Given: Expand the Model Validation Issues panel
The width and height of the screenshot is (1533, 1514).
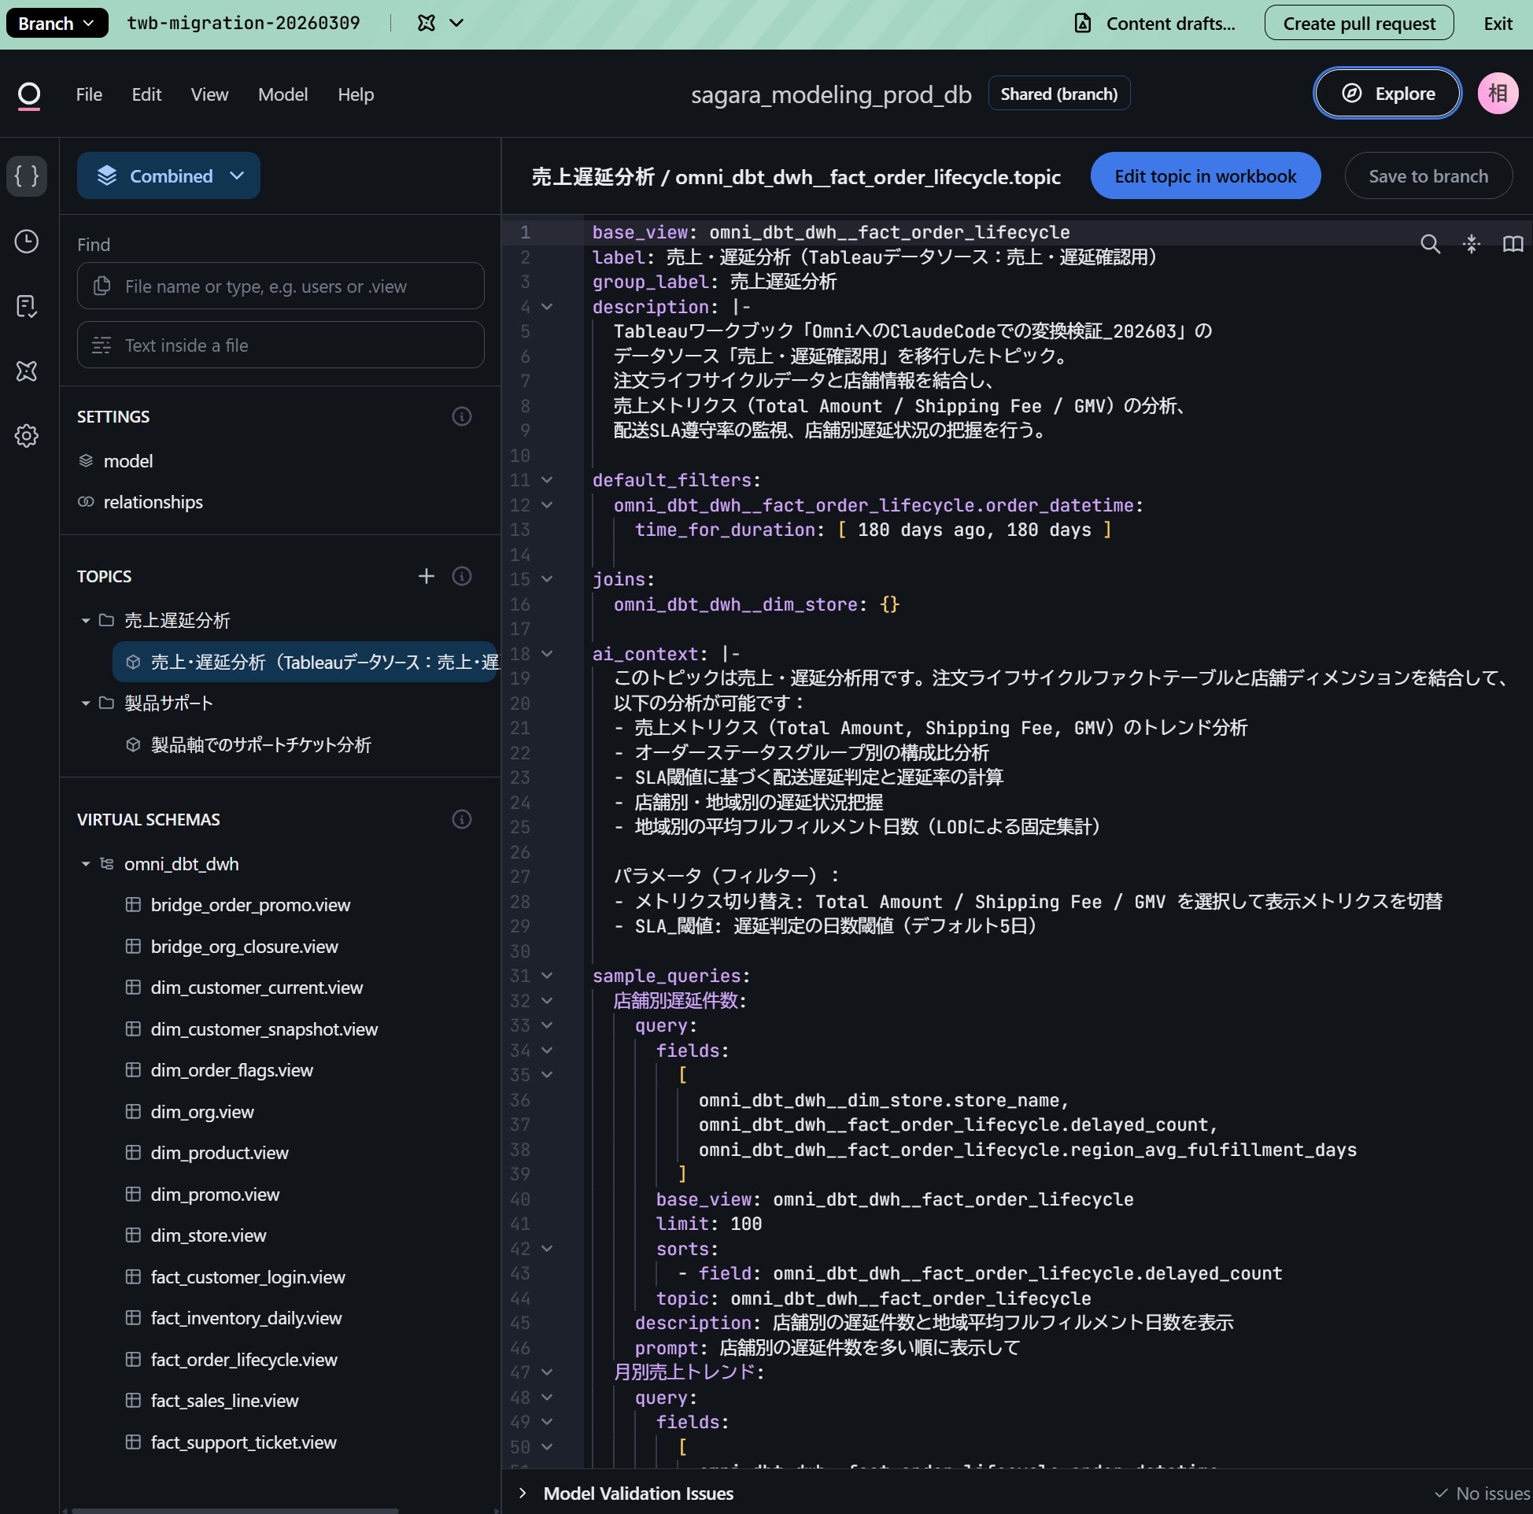Looking at the screenshot, I should [x=523, y=1493].
